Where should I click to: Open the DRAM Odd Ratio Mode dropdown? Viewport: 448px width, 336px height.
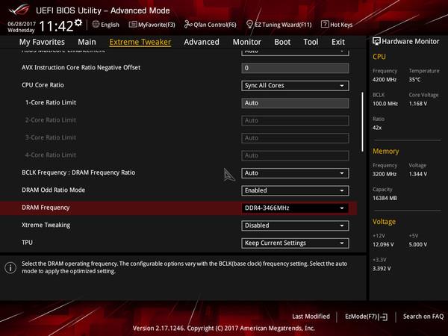coord(295,190)
